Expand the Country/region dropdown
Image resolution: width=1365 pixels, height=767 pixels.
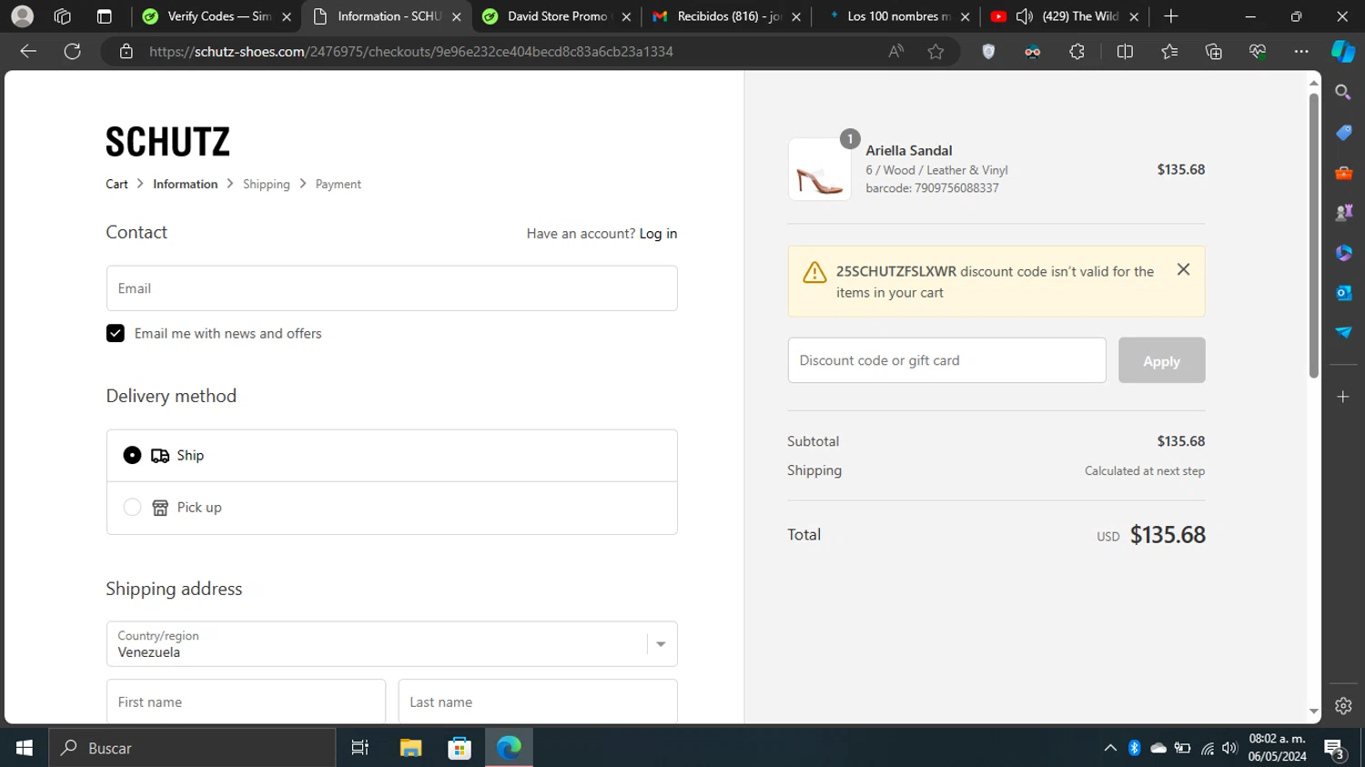(x=392, y=644)
